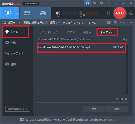Close the Bandicam window
The height and width of the screenshot is (124, 135).
(131, 3)
